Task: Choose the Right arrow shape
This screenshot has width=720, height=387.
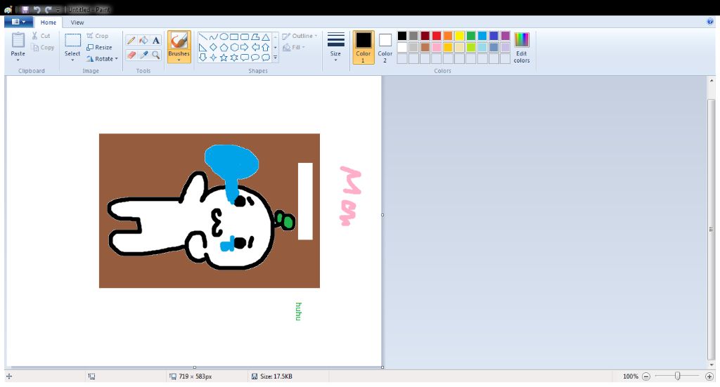Action: [x=245, y=47]
